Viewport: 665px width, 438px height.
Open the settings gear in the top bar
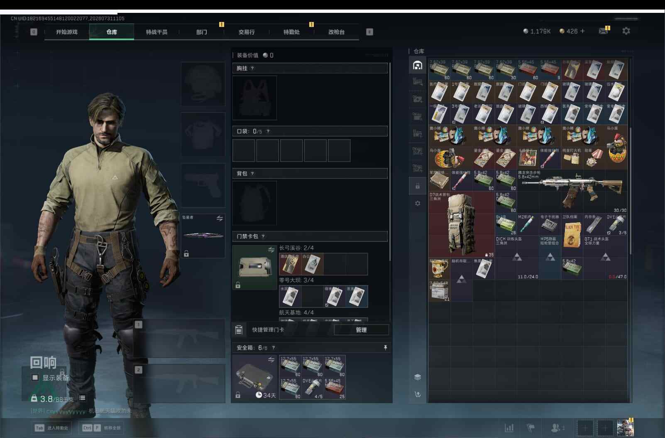[x=626, y=31]
